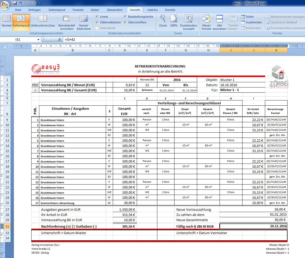Select the date cell 18.10.2016
Viewport: 305px width, 258px height.
tap(242, 85)
